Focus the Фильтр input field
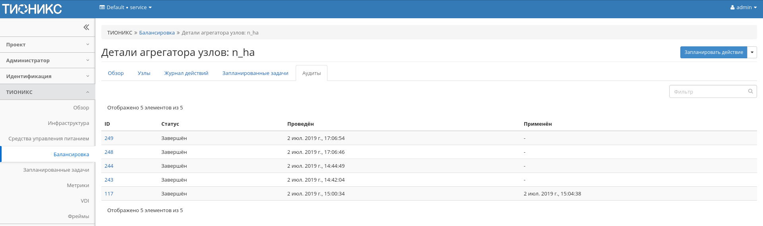763x226 pixels. [708, 92]
